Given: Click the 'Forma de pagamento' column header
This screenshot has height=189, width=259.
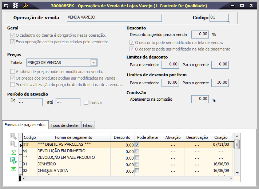Looking at the screenshot, I should click(x=73, y=137).
